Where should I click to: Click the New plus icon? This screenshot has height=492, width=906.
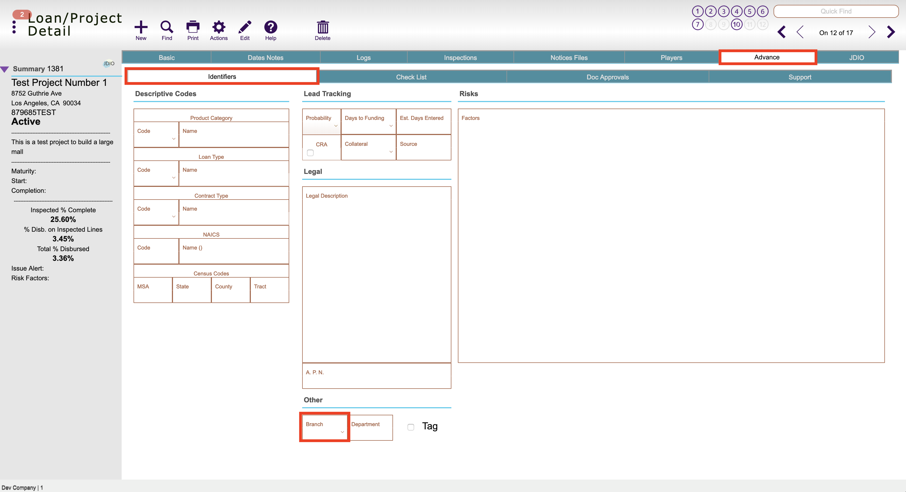point(141,28)
